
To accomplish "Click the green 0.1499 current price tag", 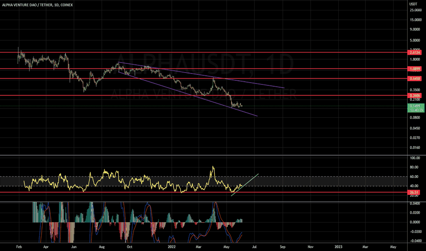I will coord(416,108).
